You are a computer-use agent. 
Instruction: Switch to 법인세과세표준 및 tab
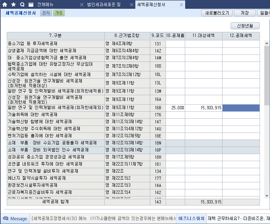point(104,4)
